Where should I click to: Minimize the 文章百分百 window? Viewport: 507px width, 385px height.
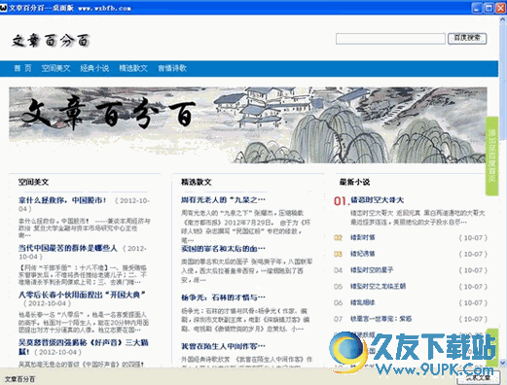pos(477,8)
